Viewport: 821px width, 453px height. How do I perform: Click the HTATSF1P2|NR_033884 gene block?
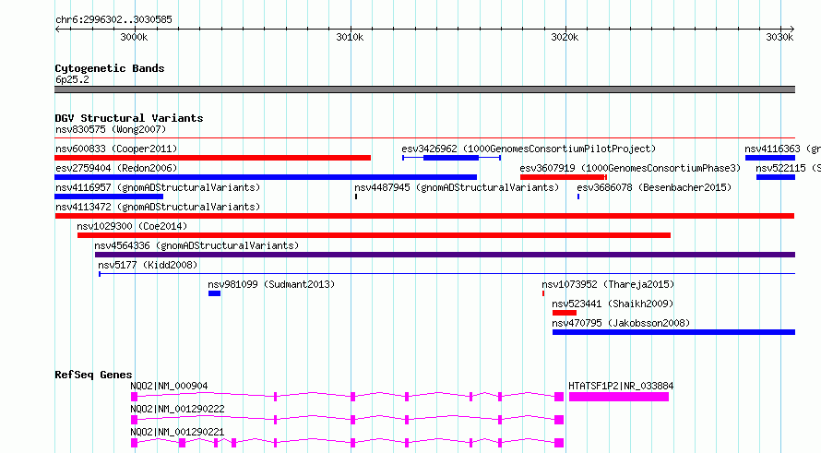point(619,397)
